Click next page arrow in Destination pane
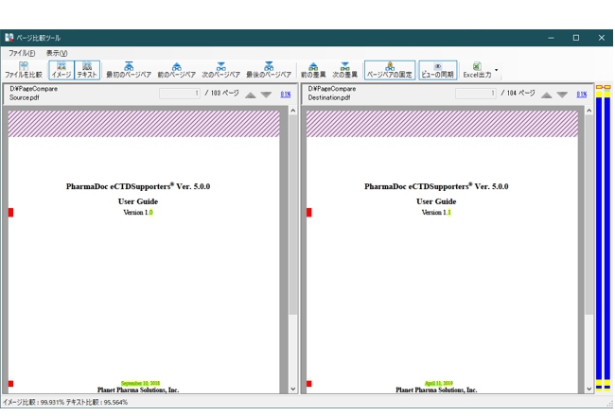The image size is (615, 416). tap(562, 95)
